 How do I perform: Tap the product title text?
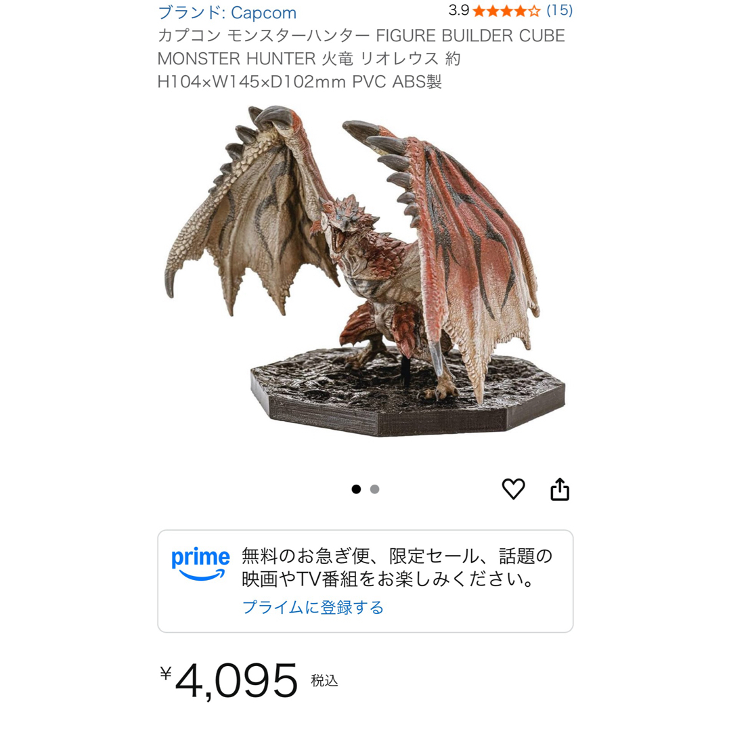[x=361, y=58]
